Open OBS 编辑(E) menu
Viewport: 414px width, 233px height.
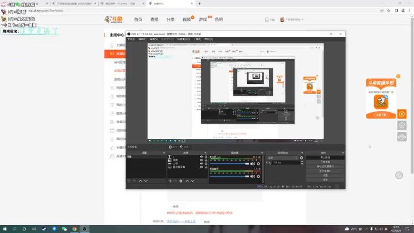[142, 39]
